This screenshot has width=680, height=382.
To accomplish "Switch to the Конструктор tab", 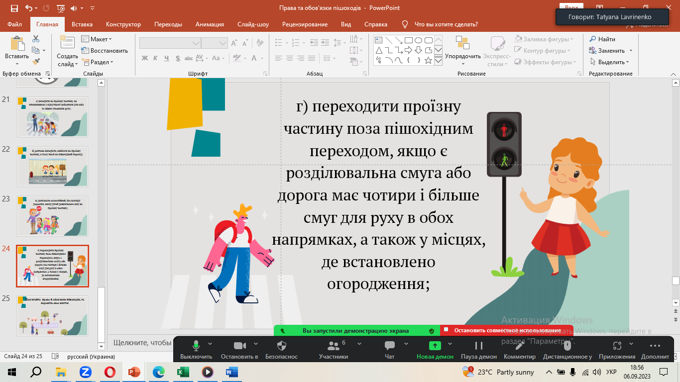I will tap(123, 24).
